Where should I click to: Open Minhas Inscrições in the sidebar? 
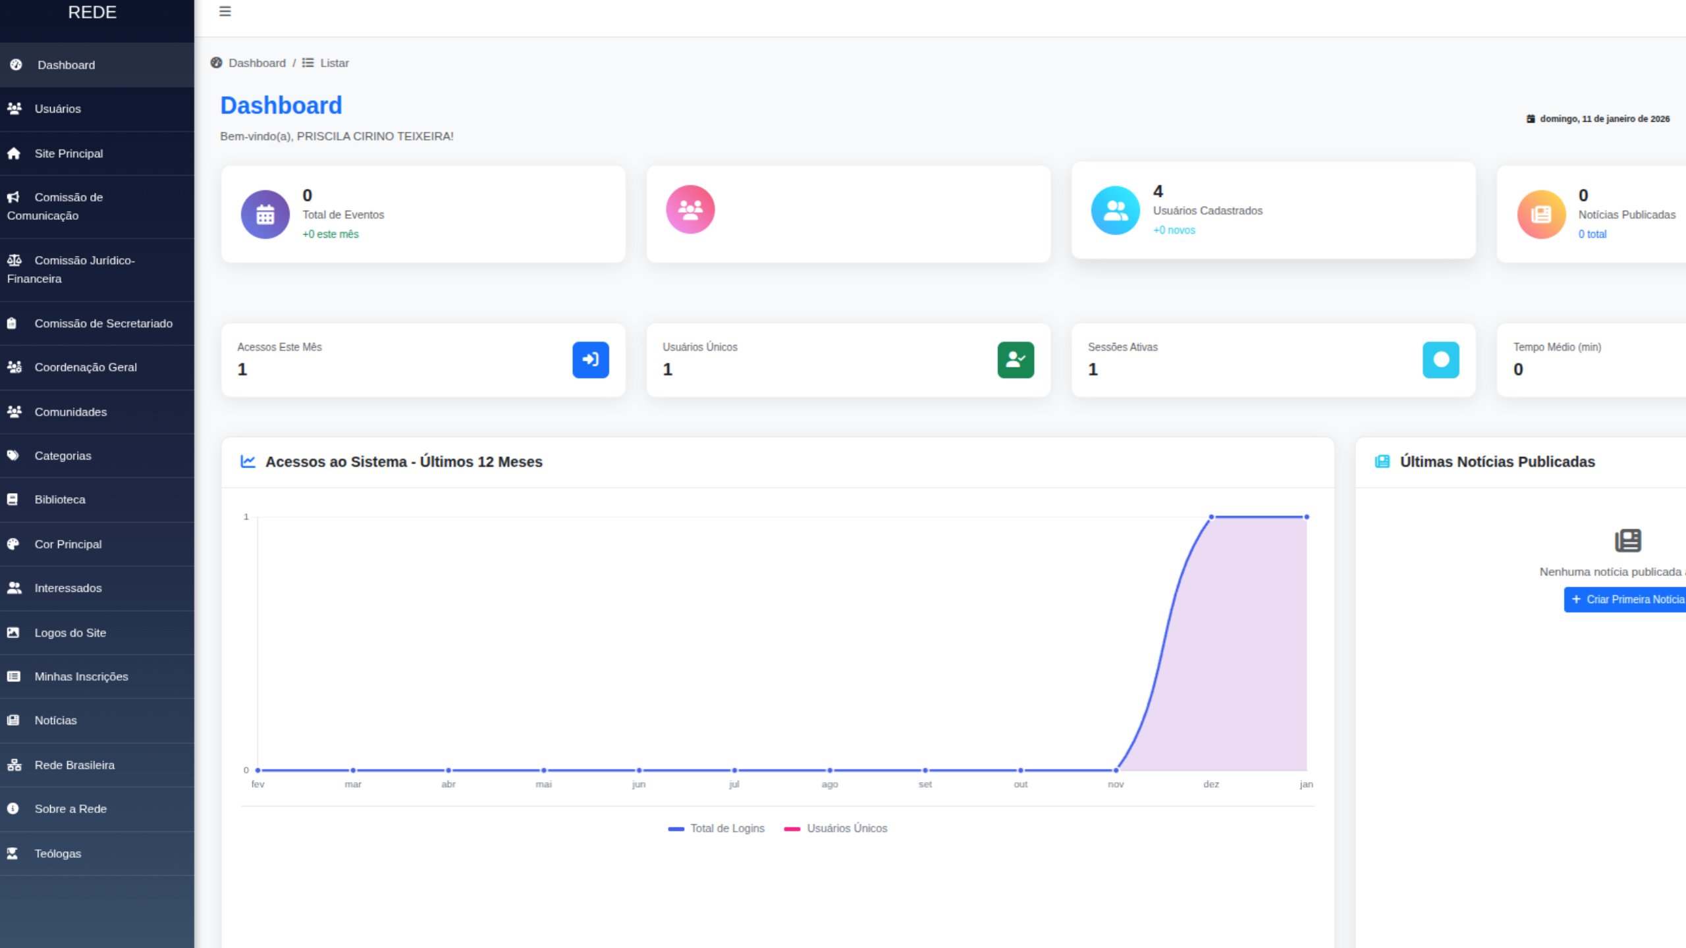(x=97, y=677)
